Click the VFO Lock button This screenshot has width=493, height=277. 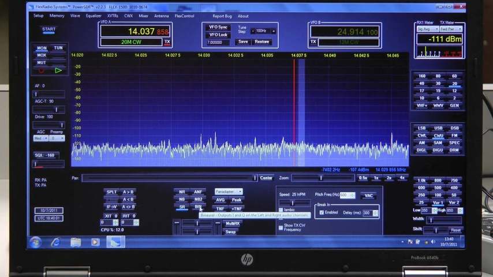218,35
